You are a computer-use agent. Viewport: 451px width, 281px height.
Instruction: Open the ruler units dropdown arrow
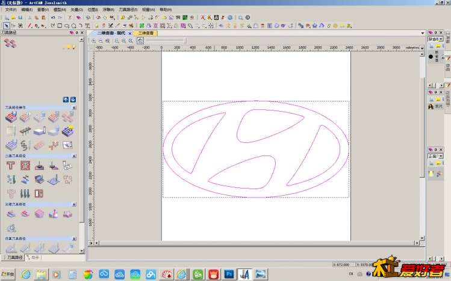point(422,48)
